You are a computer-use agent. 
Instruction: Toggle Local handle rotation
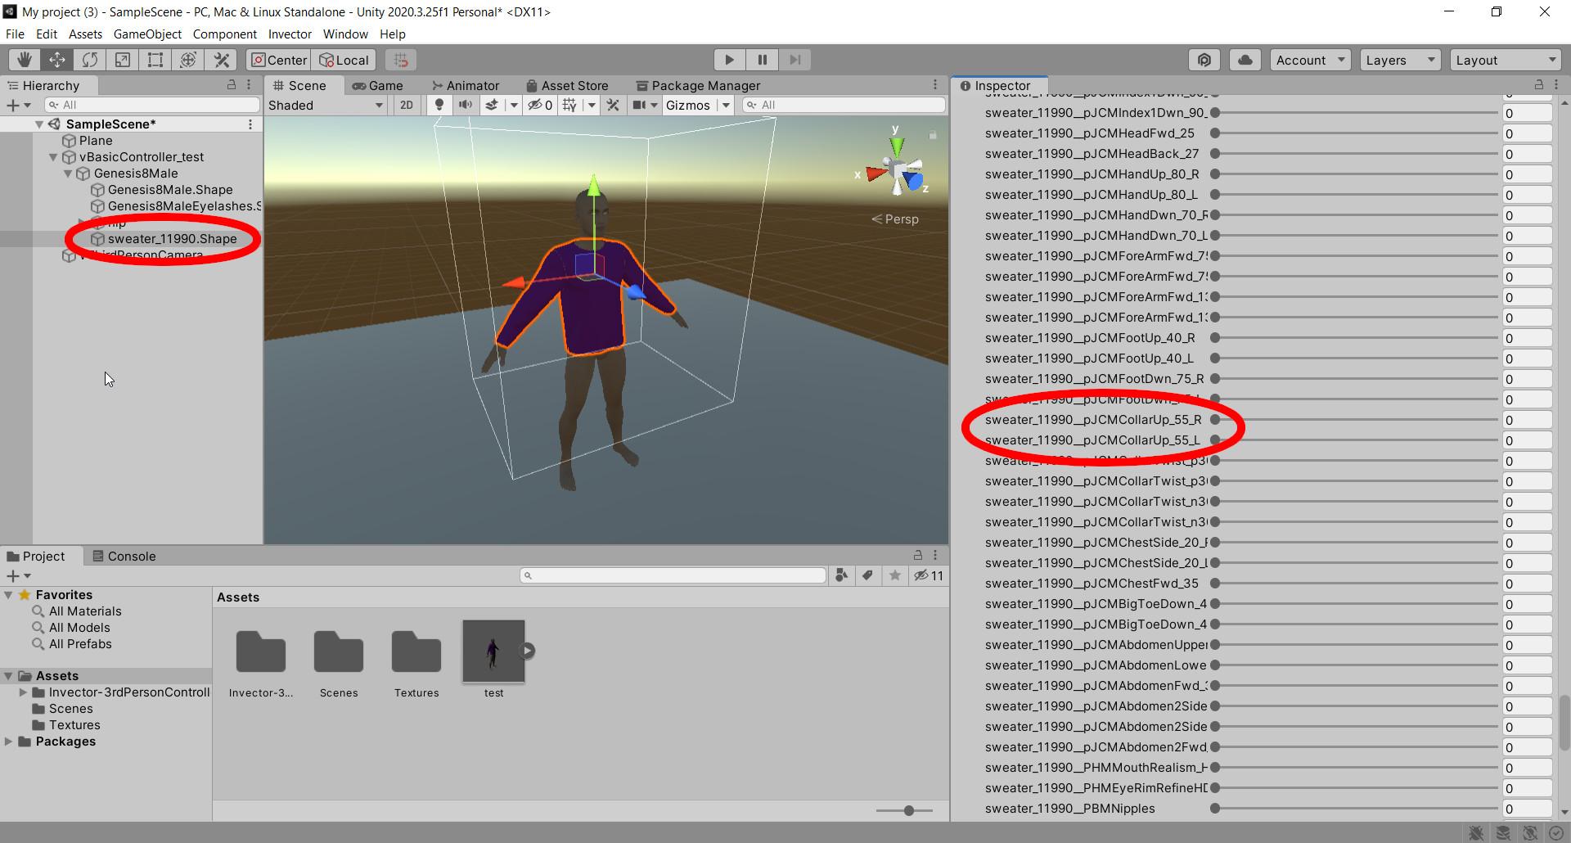click(344, 60)
